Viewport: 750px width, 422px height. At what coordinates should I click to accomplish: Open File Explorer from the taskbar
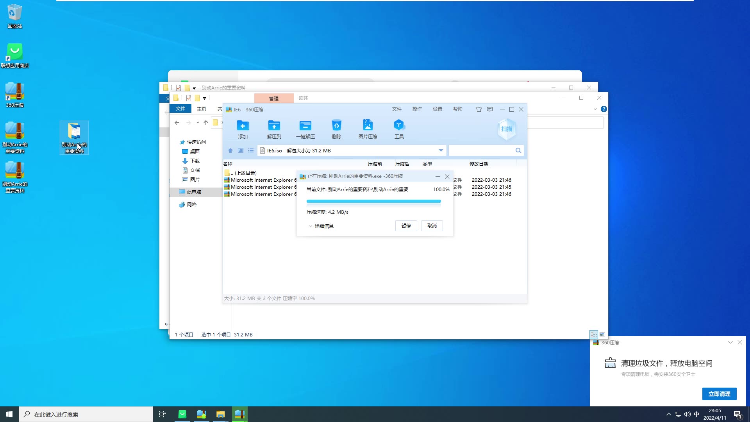coord(221,414)
